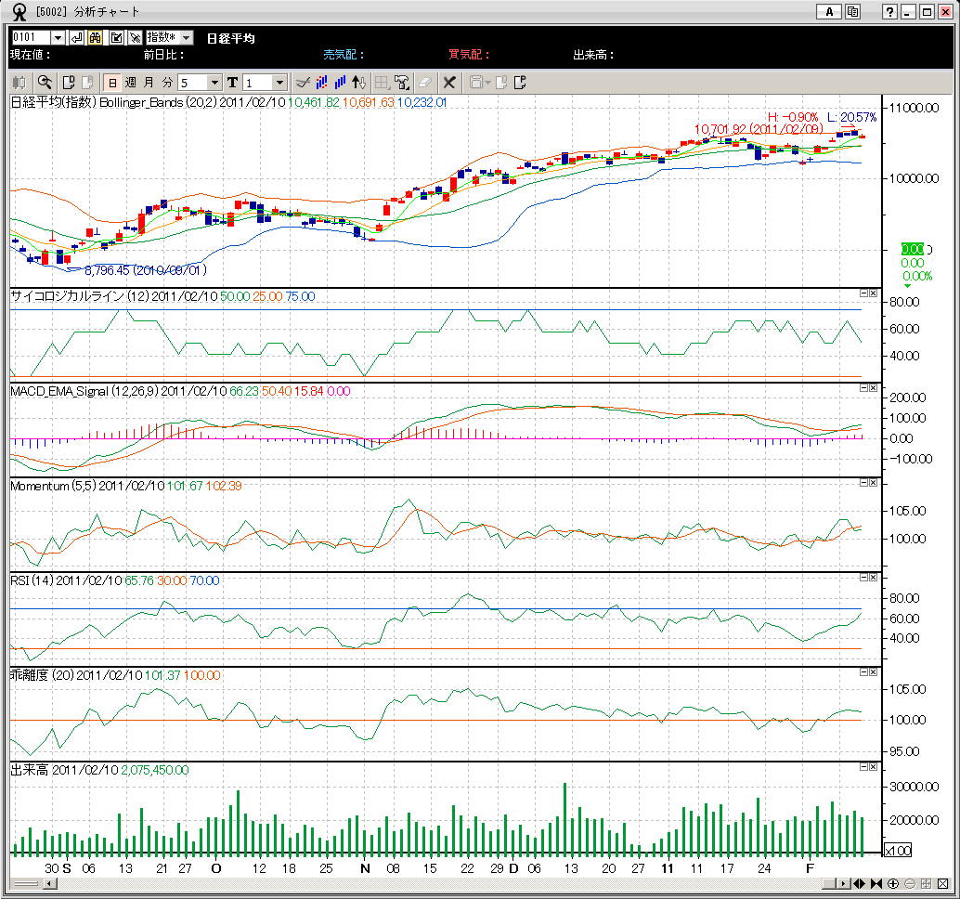Switch to daily chart with 日 button
The width and height of the screenshot is (960, 899).
(112, 82)
